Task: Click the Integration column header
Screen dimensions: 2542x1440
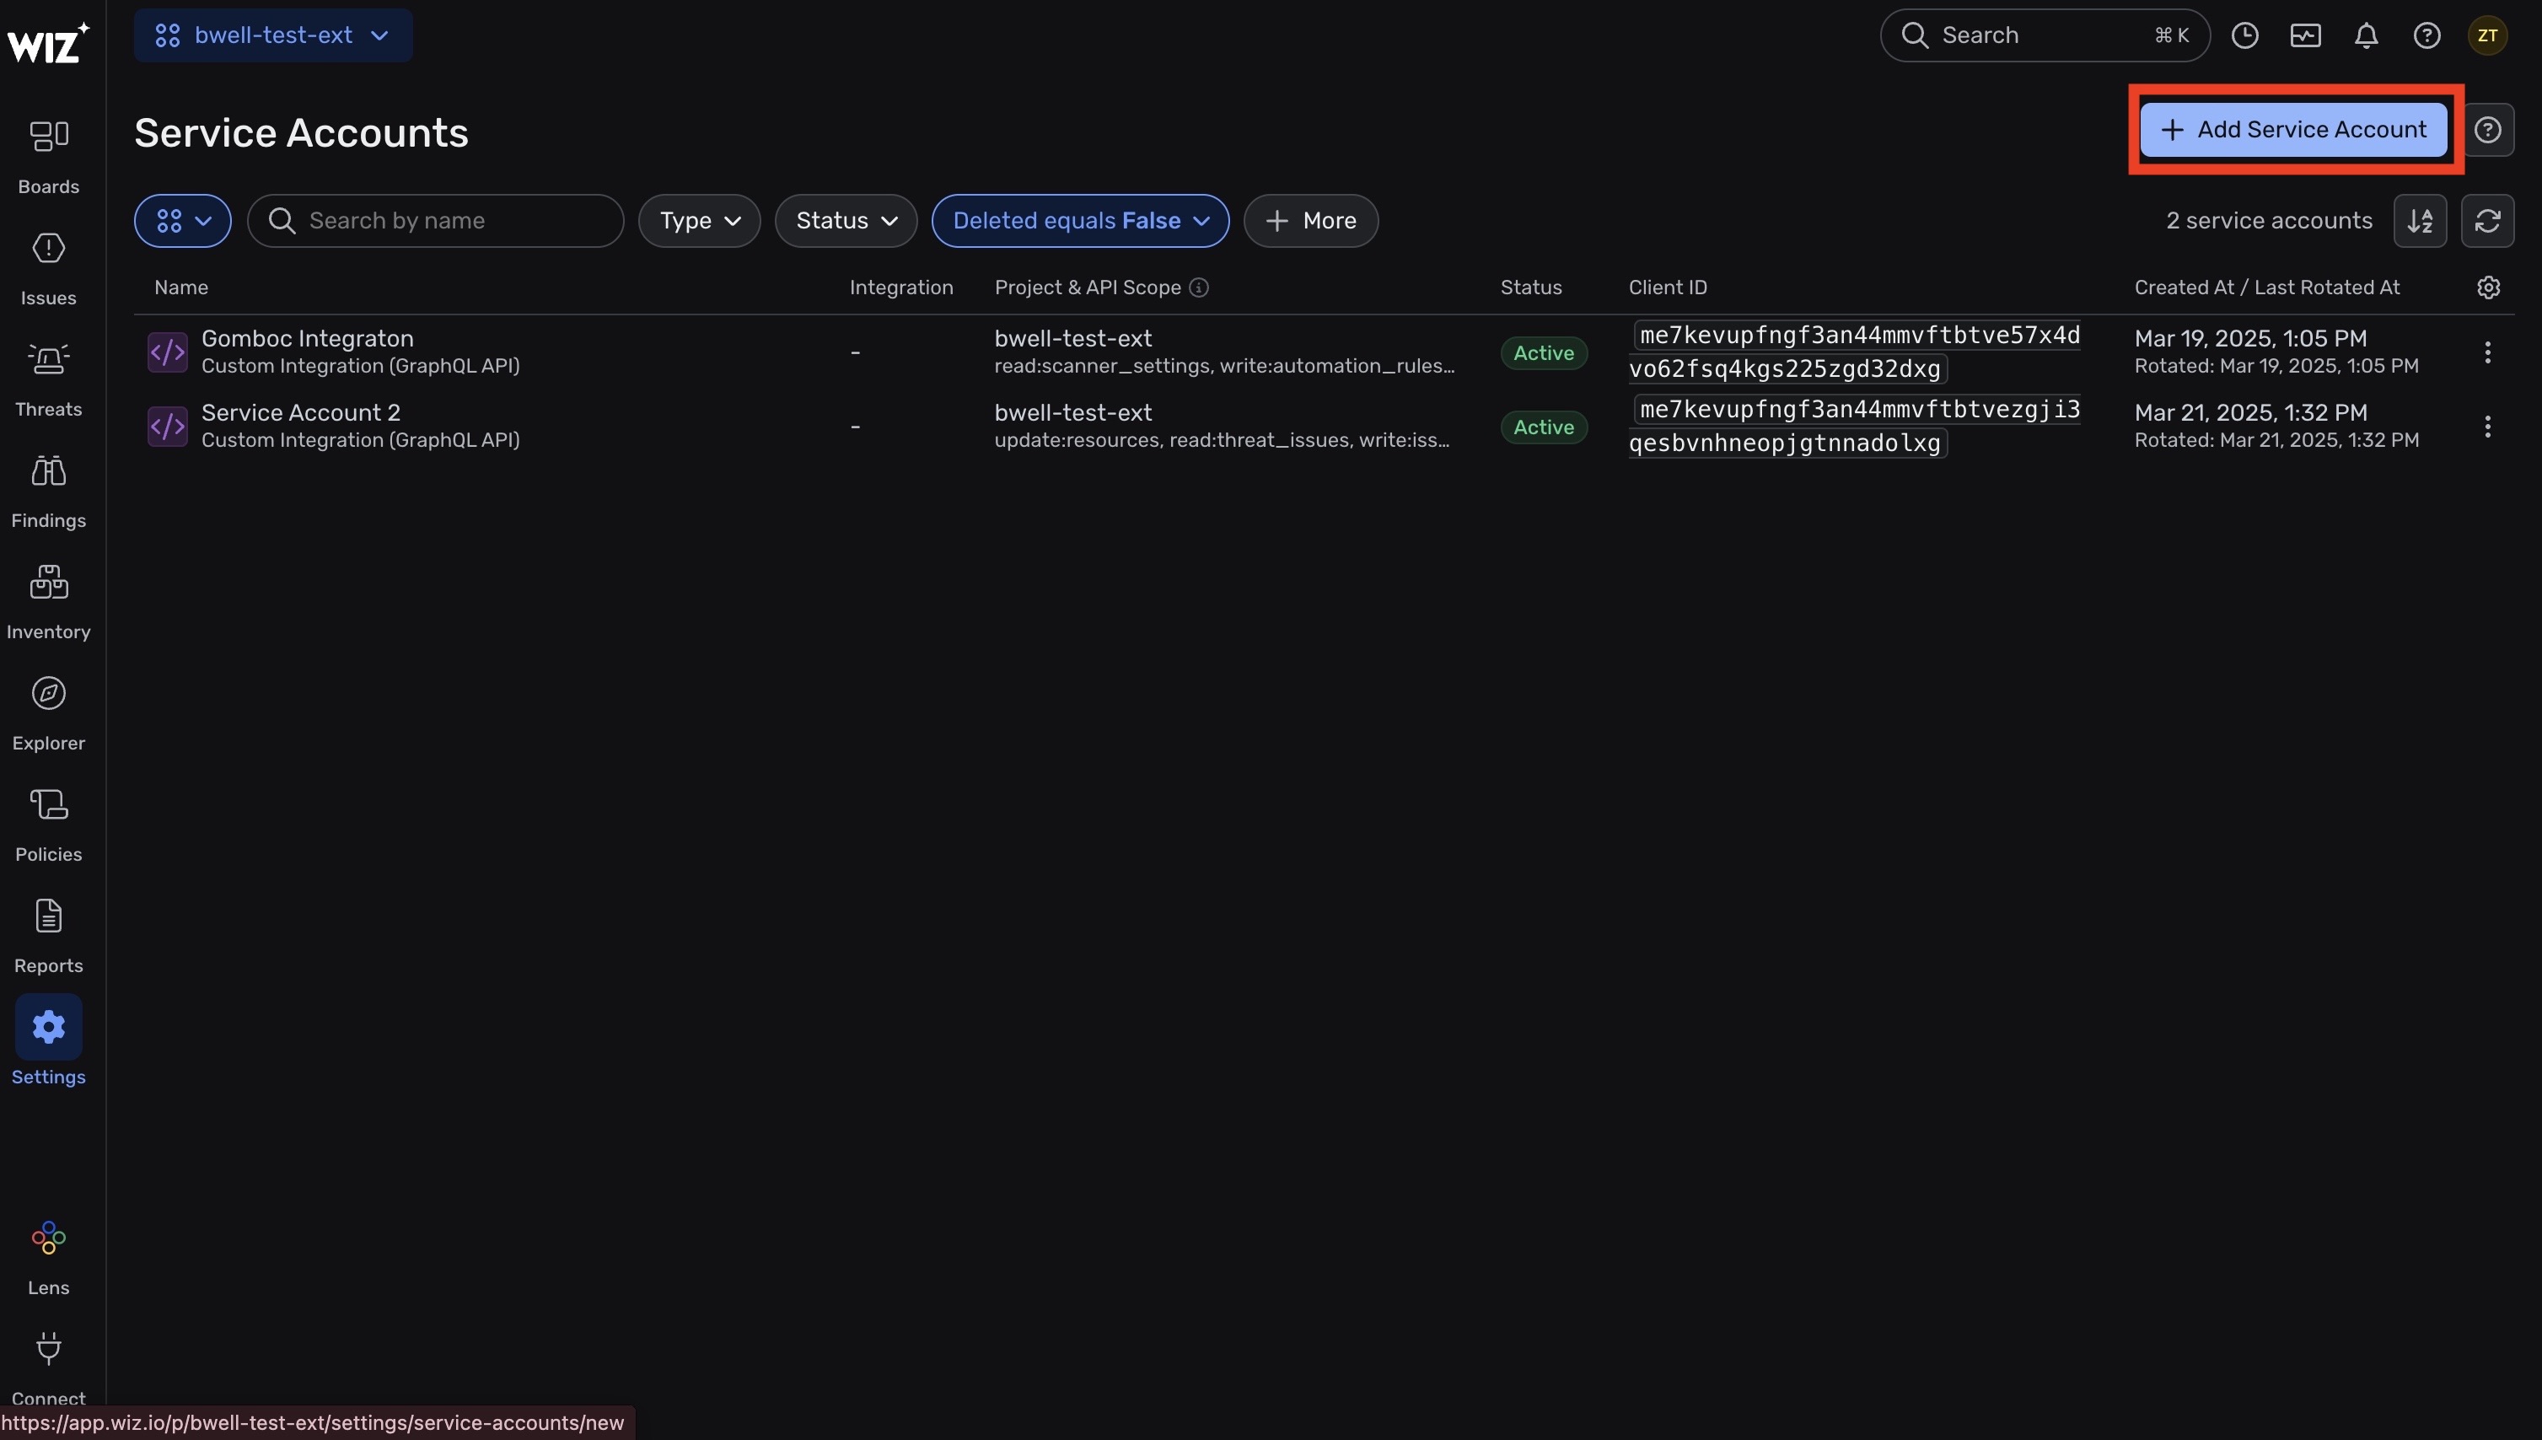Action: click(900, 287)
